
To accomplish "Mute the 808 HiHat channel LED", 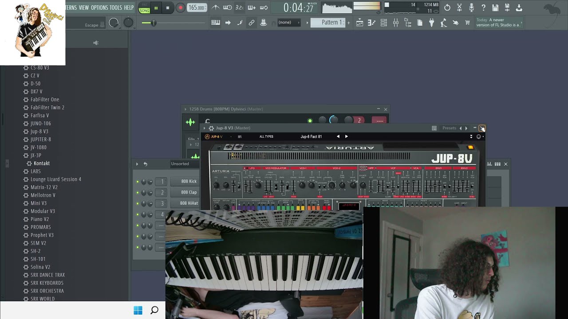I will 138,203.
